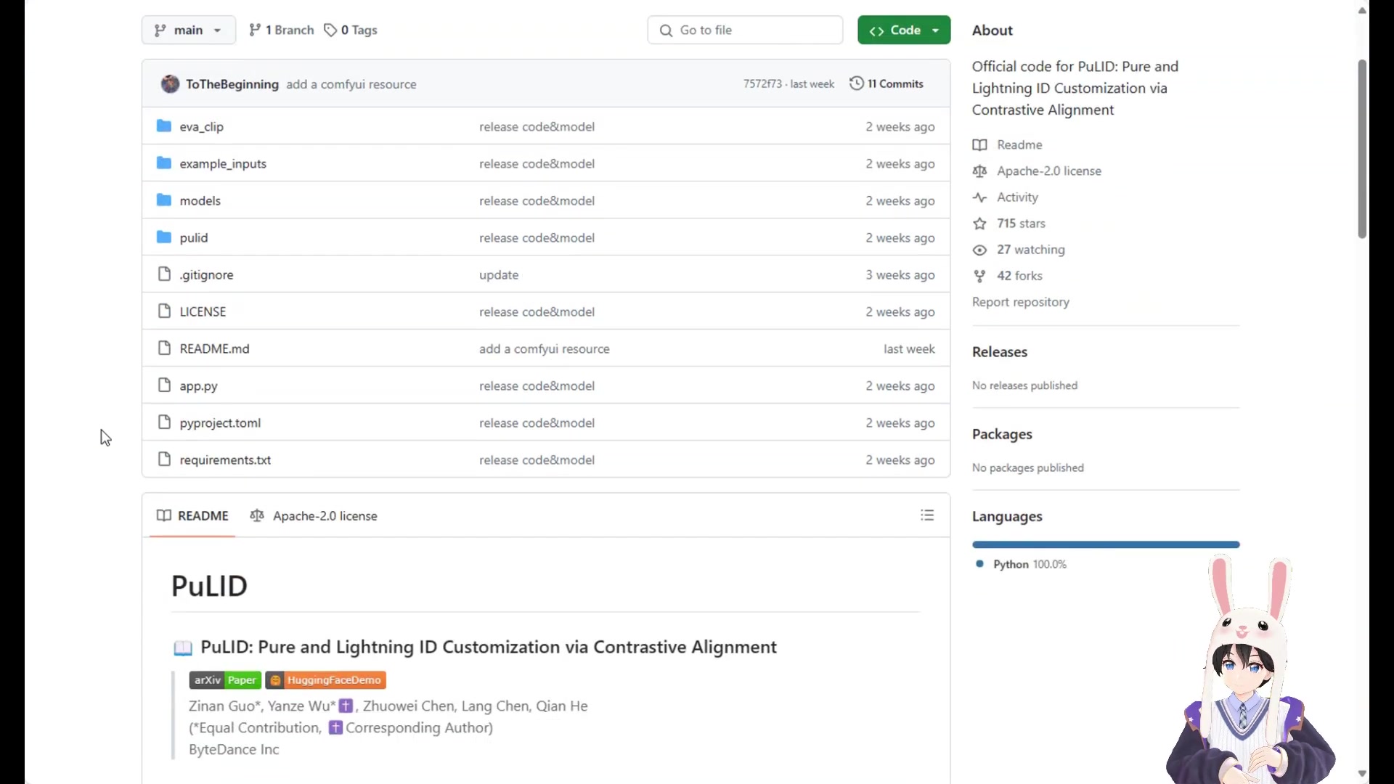Click the forks icon in sidebar
The width and height of the screenshot is (1394, 784).
[x=979, y=276]
